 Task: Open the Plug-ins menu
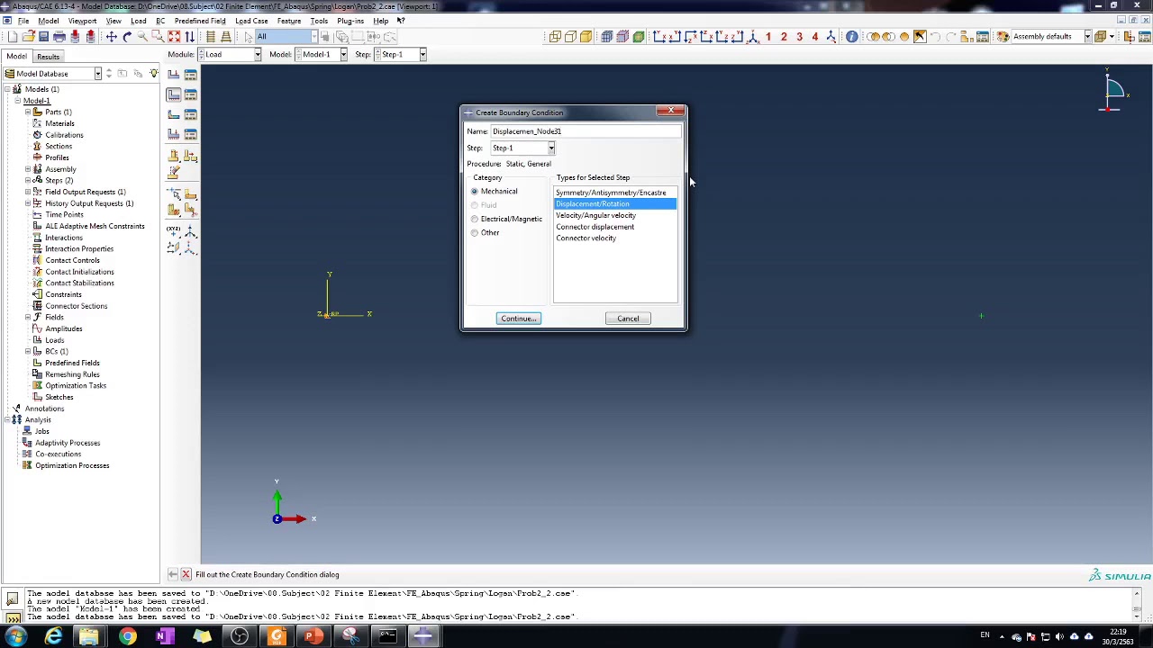point(350,21)
